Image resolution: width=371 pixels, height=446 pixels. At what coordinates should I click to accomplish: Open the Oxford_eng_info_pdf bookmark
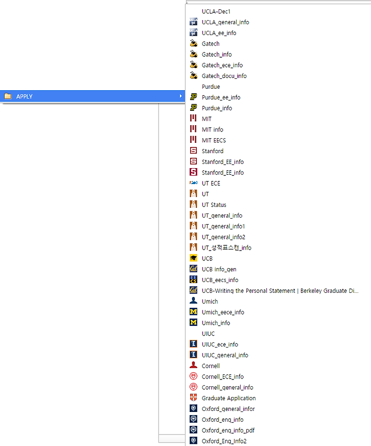[x=228, y=431]
